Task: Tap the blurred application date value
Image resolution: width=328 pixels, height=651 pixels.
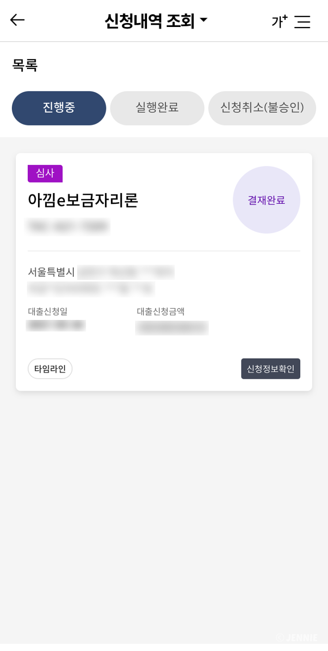Action: [56, 325]
